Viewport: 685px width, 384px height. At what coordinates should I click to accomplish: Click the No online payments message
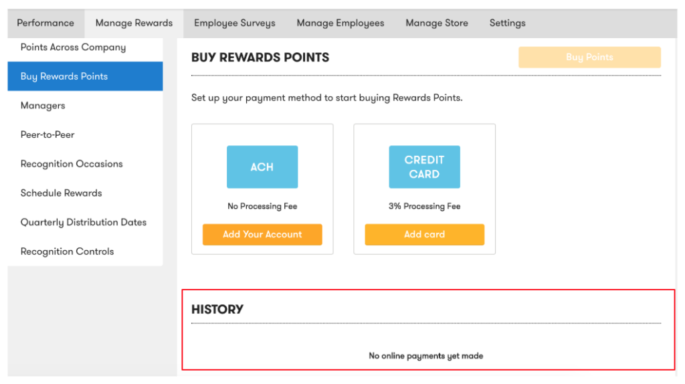(x=426, y=356)
